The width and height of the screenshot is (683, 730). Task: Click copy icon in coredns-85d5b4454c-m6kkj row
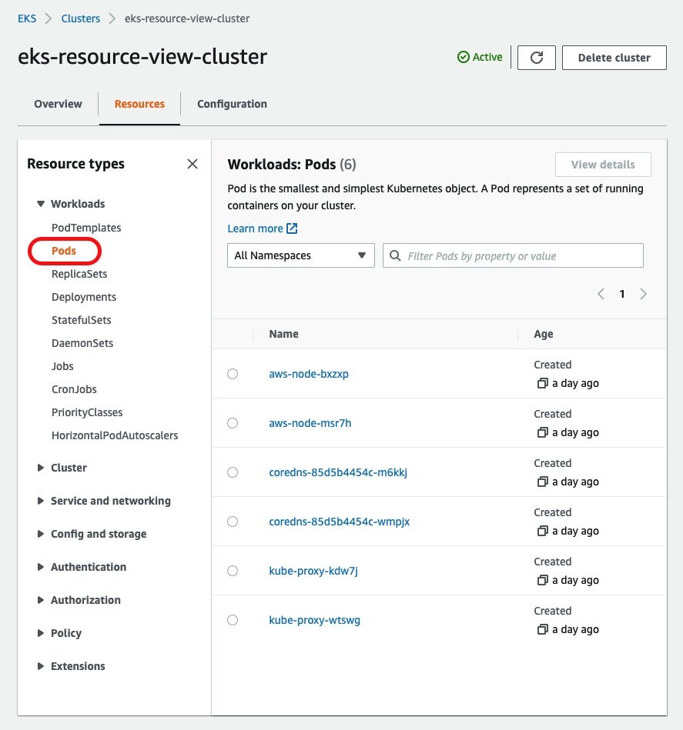542,482
